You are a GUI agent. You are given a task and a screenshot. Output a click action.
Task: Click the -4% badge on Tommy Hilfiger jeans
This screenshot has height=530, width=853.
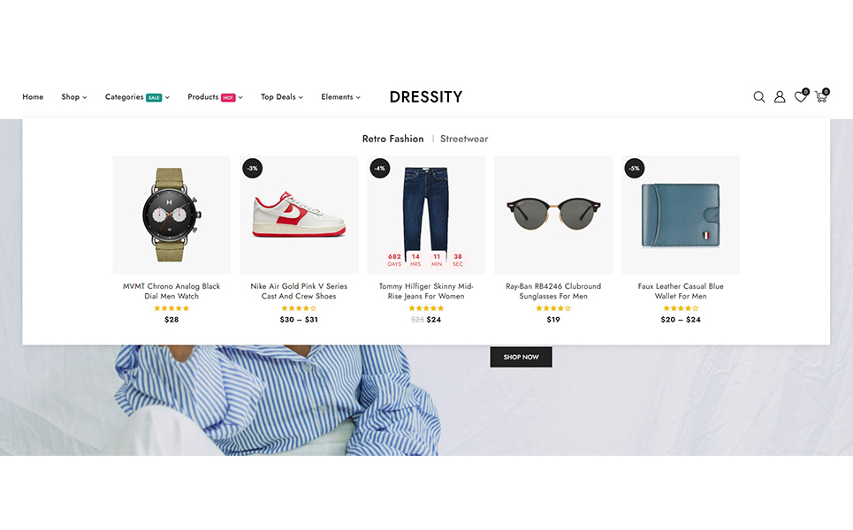[380, 168]
